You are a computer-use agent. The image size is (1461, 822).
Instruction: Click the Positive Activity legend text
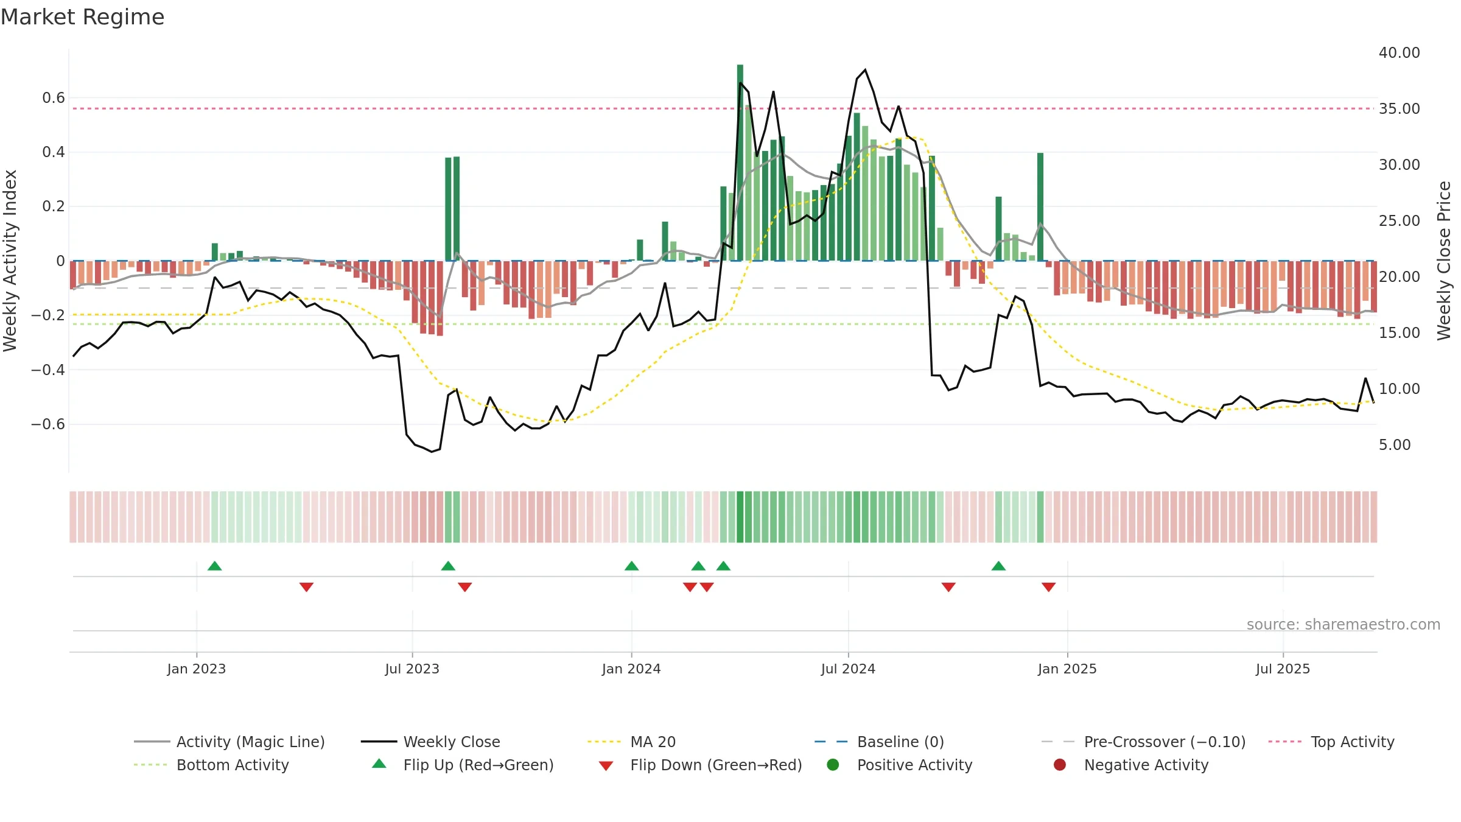click(914, 765)
